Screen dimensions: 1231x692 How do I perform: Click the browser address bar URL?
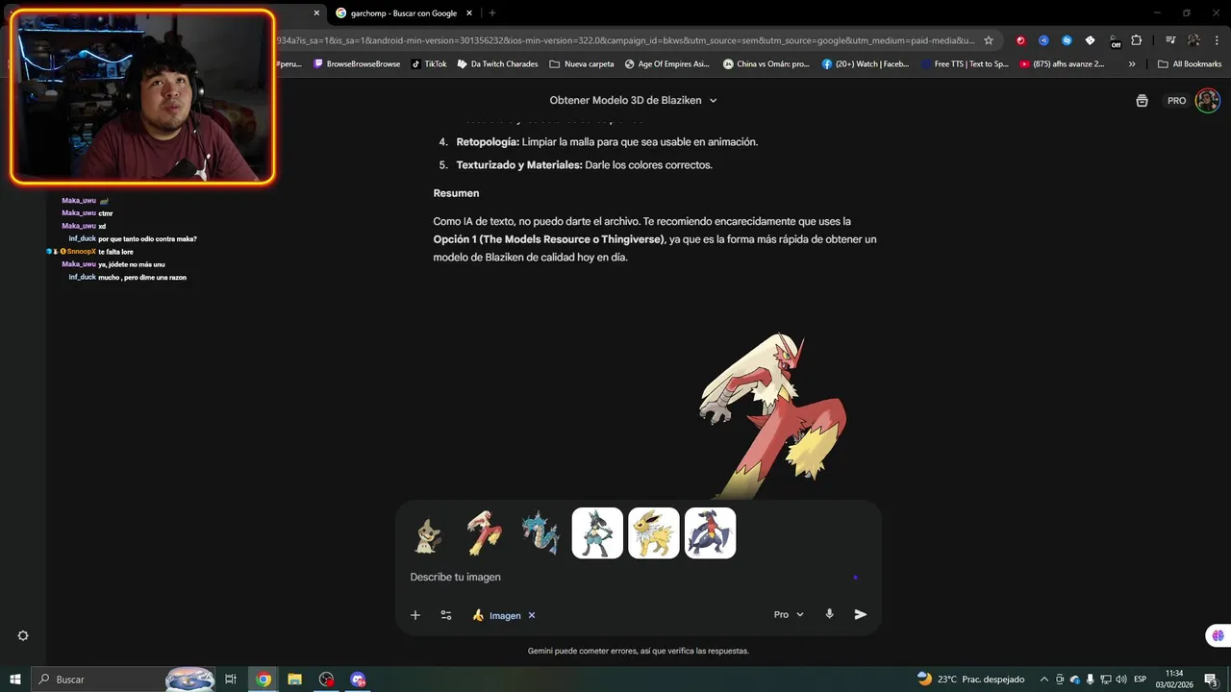[625, 40]
